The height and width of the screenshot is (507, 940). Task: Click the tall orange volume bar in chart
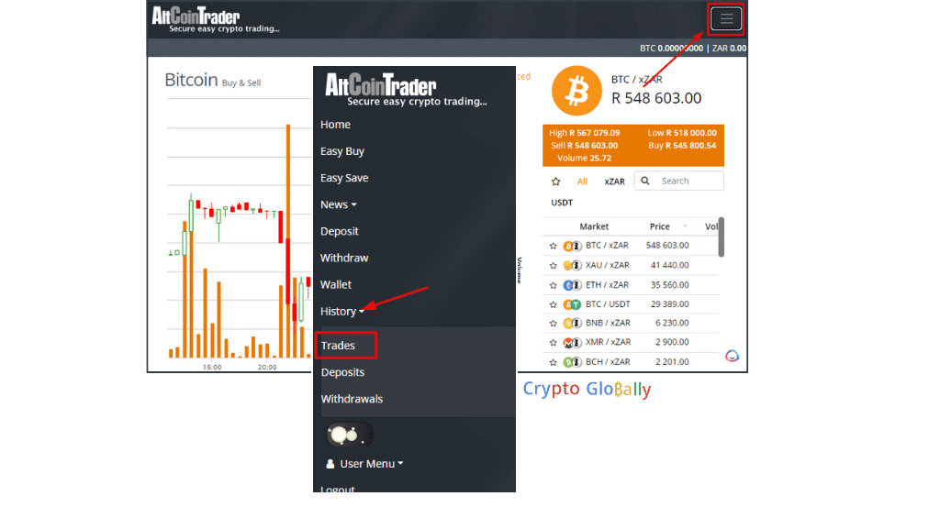[288, 240]
